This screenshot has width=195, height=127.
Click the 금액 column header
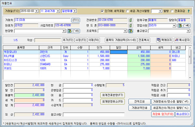pyautogui.click(x=139, y=48)
